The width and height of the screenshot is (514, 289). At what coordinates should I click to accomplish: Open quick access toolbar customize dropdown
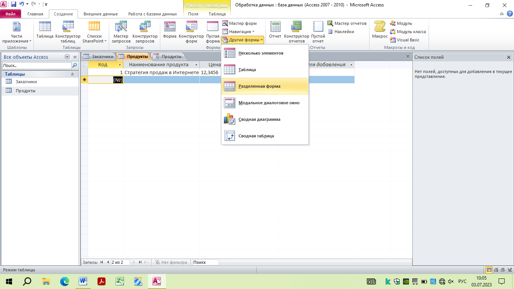tap(46, 5)
